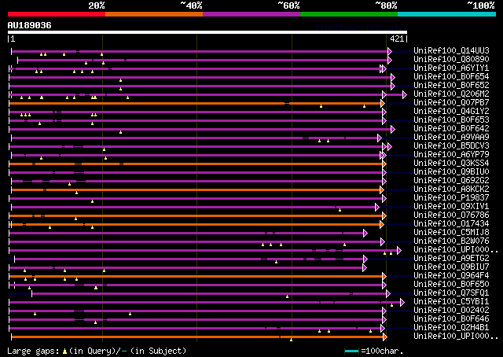
Task: Click the cyan 100char scale bar
Action: (351, 351)
